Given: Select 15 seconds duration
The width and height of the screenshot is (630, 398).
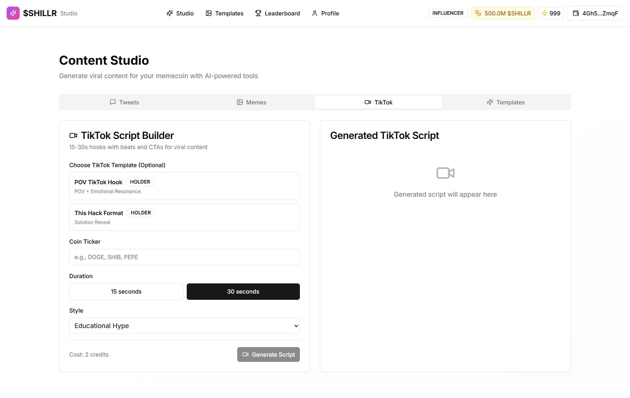Looking at the screenshot, I should pyautogui.click(x=126, y=292).
